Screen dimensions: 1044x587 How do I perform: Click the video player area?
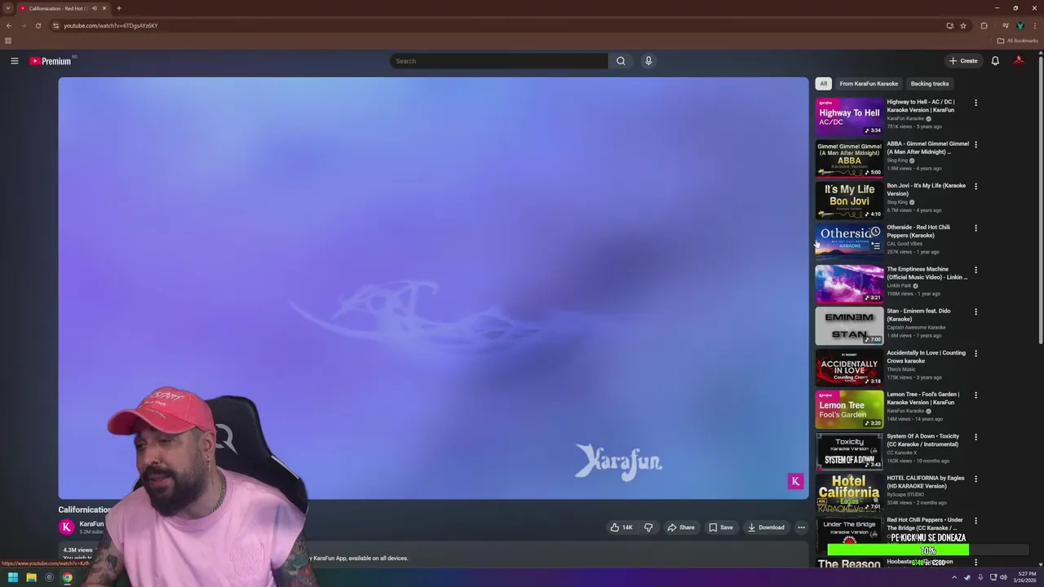(433, 288)
